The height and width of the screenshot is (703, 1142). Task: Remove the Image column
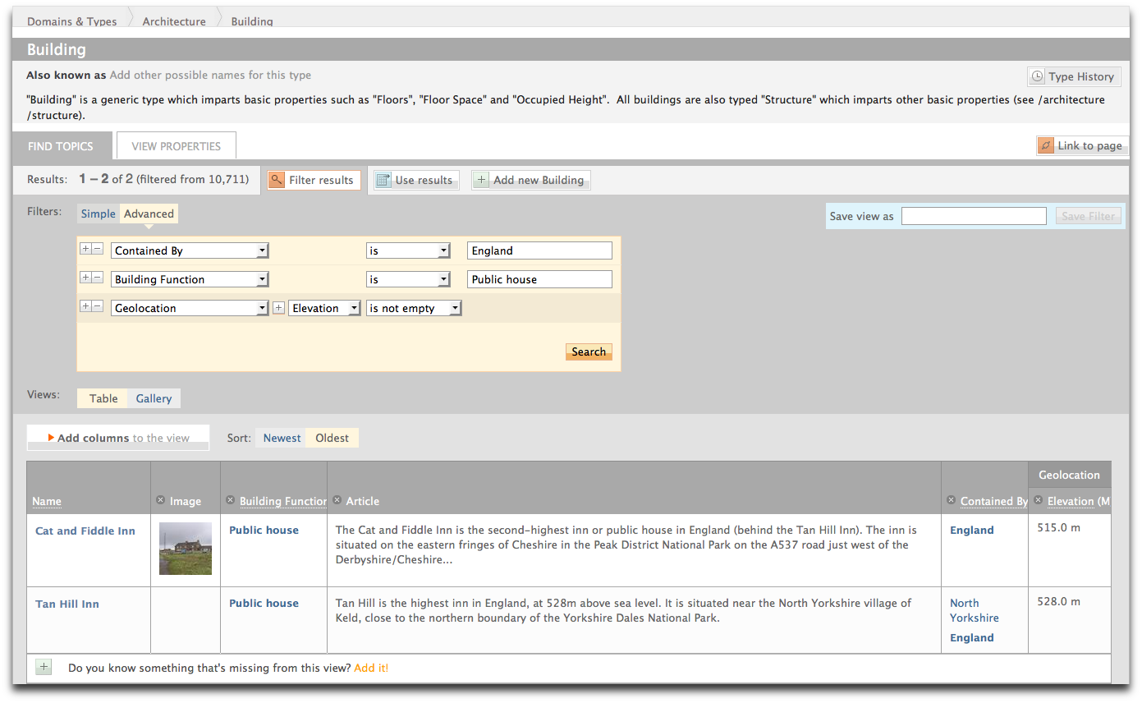click(x=161, y=501)
